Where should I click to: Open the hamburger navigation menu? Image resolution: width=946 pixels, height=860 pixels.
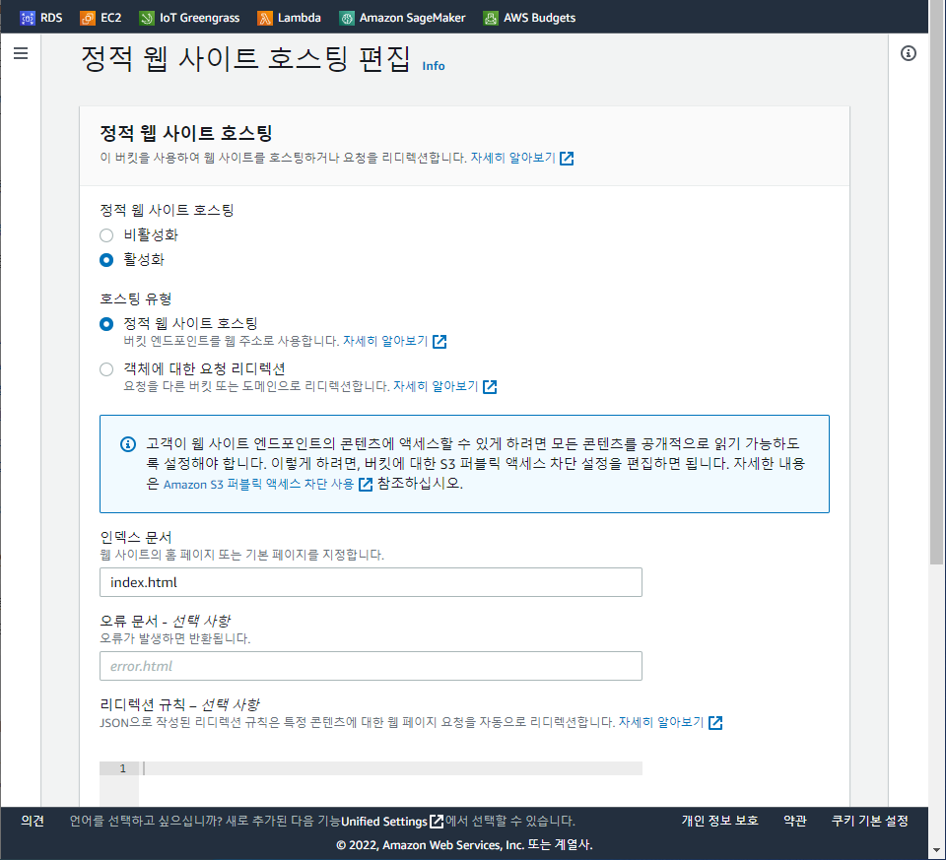click(21, 53)
